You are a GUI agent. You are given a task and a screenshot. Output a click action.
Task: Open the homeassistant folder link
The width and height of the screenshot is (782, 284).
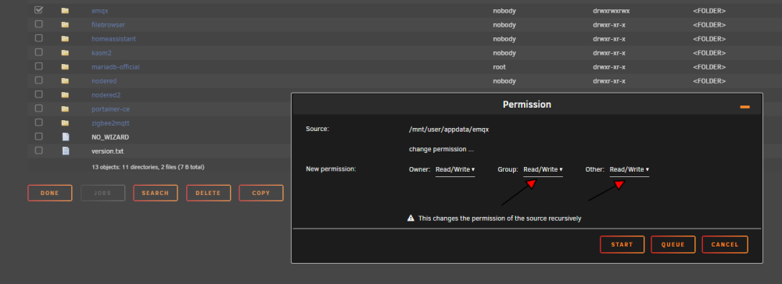click(113, 39)
